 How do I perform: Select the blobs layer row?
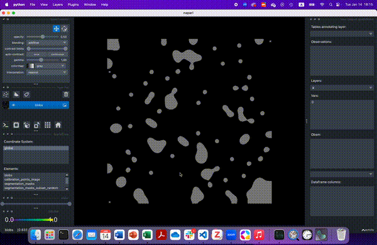click(x=39, y=105)
